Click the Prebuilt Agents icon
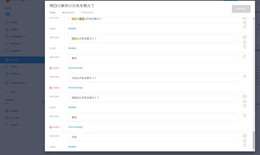The image size is (260, 155). point(7,83)
